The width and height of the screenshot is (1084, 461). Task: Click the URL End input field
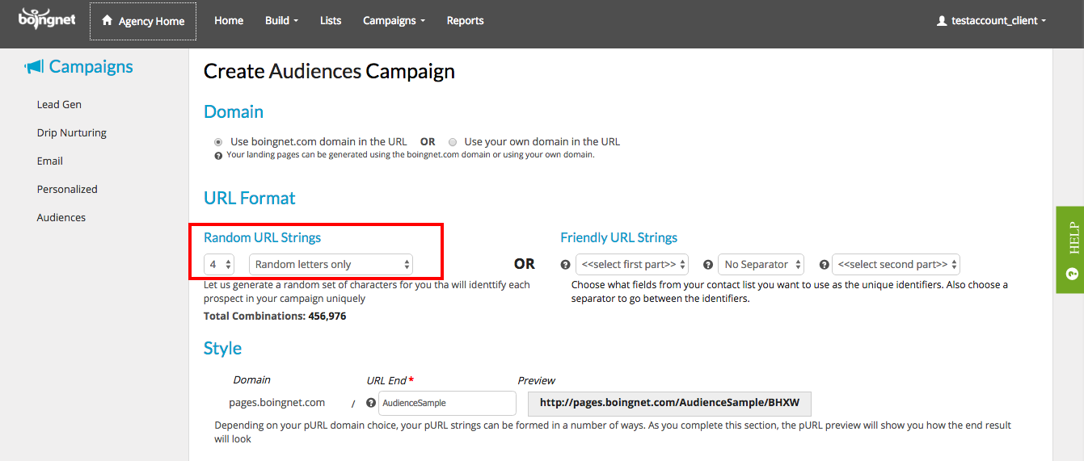pos(447,403)
